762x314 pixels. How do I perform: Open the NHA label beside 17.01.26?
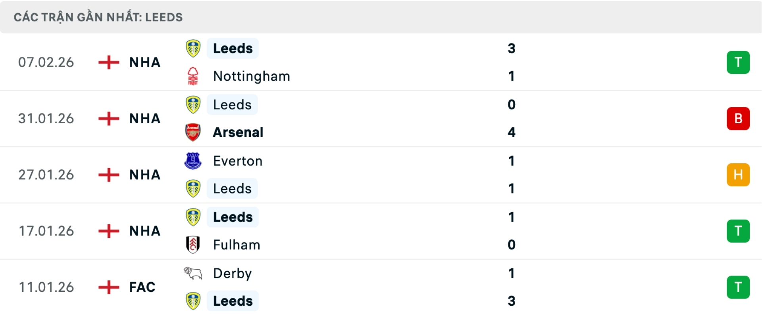coord(144,231)
